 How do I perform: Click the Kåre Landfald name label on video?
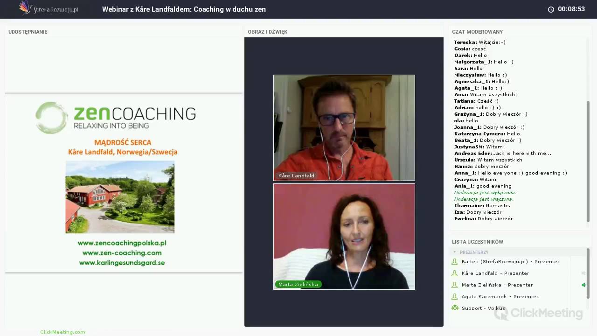tap(296, 176)
